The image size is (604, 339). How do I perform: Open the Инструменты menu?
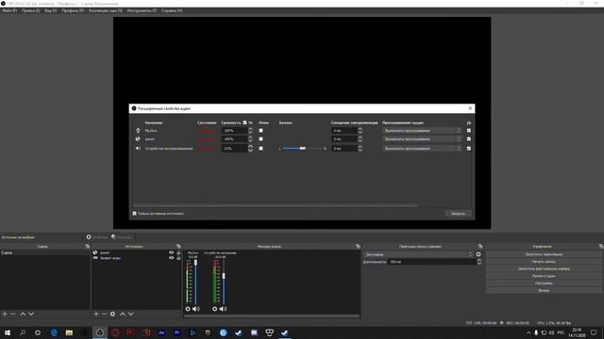pyautogui.click(x=142, y=10)
